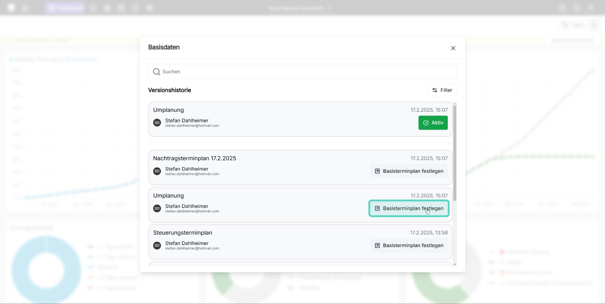Click the green Aktiv button
The width and height of the screenshot is (605, 304).
433,123
